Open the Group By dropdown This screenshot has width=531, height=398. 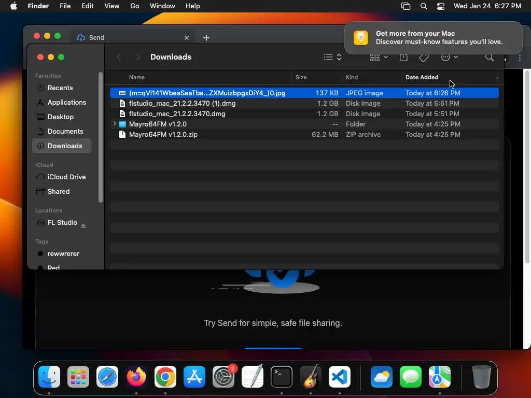coord(379,57)
